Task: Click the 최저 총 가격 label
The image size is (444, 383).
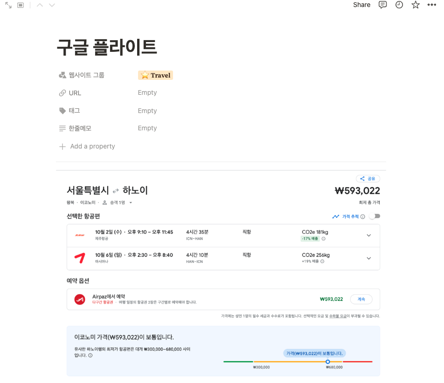Action: [369, 202]
